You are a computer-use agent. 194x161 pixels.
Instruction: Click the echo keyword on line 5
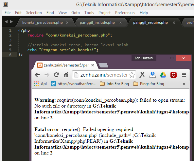32,50
